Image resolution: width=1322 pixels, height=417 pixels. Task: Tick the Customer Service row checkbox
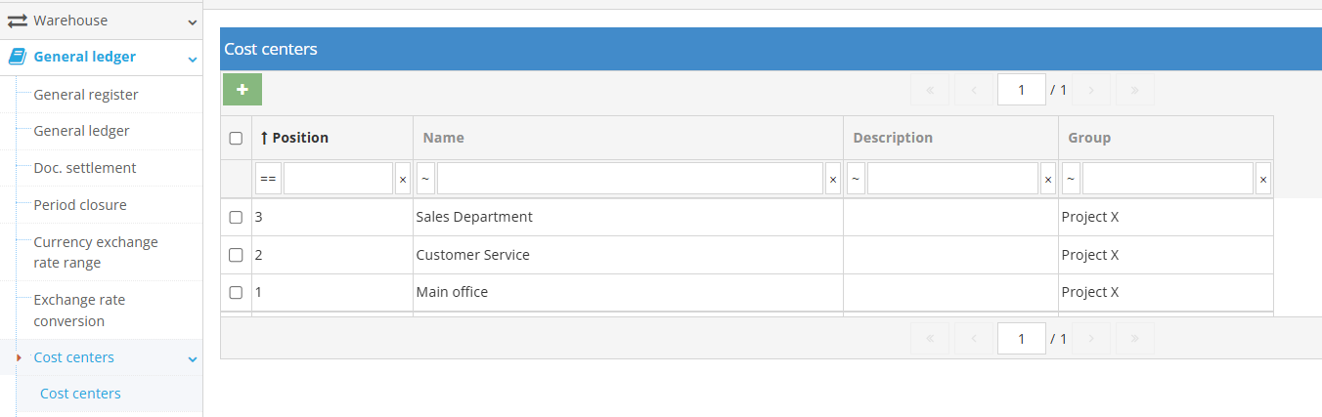[236, 255]
